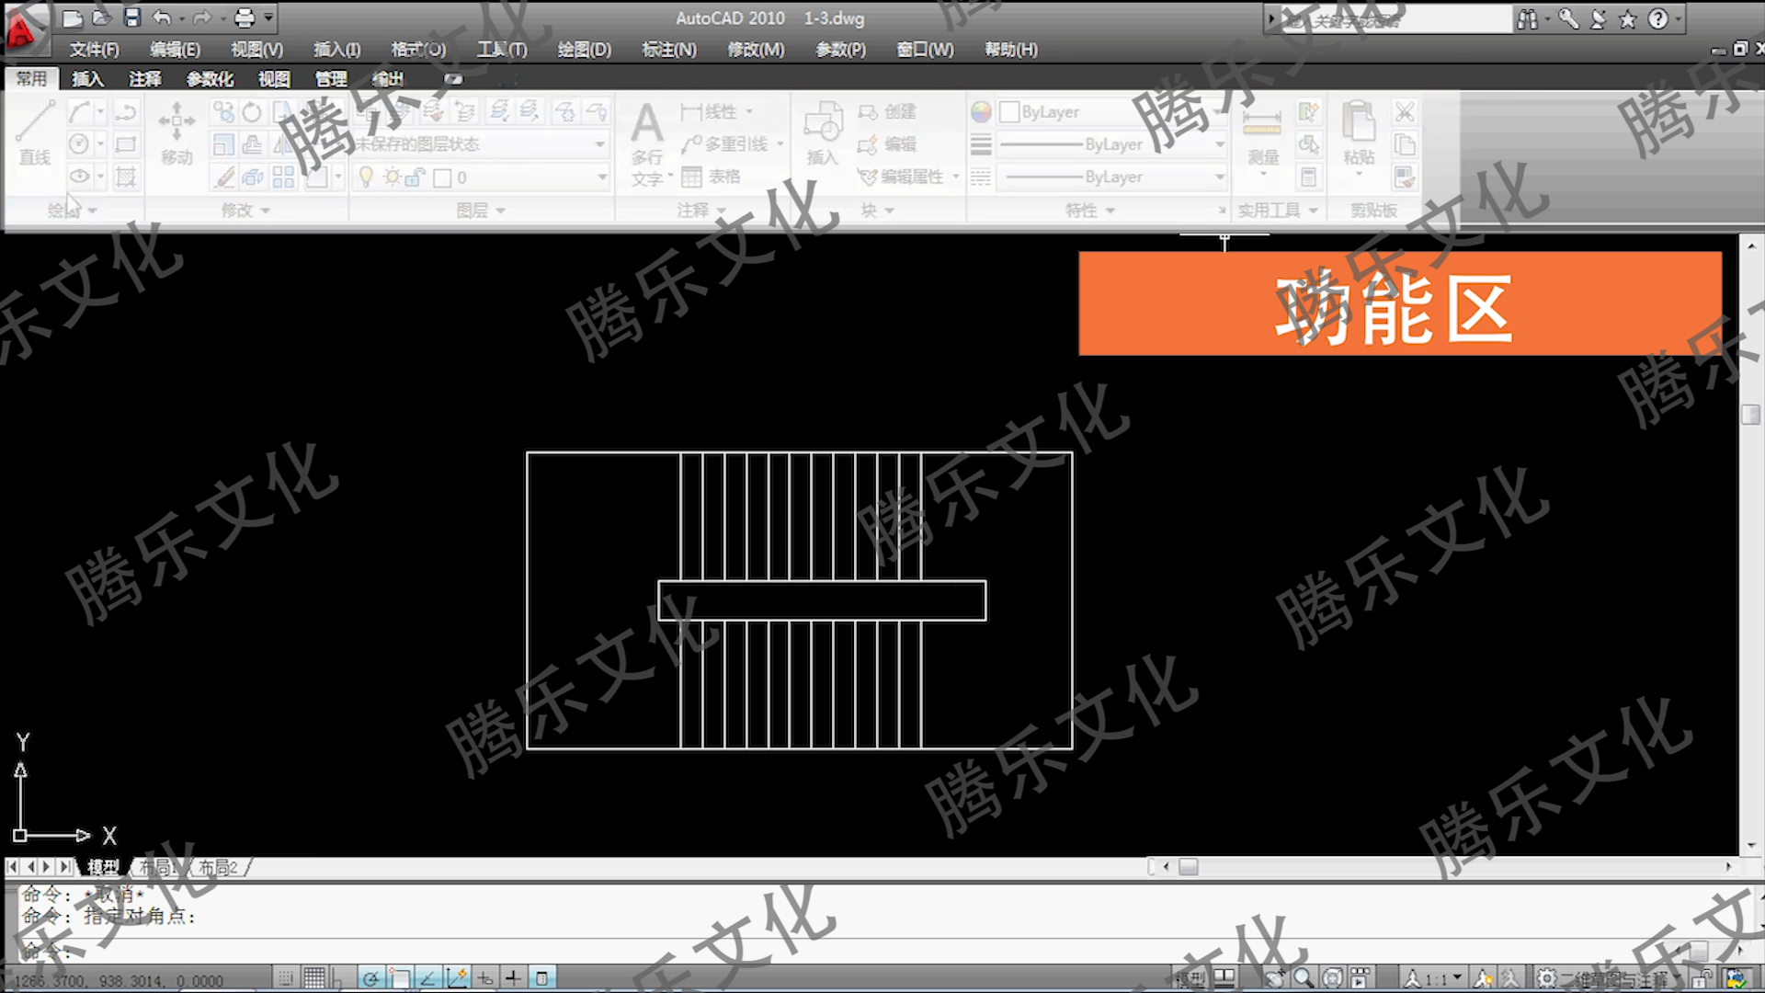Click the Save icon in Quick Access toolbar

click(x=131, y=17)
